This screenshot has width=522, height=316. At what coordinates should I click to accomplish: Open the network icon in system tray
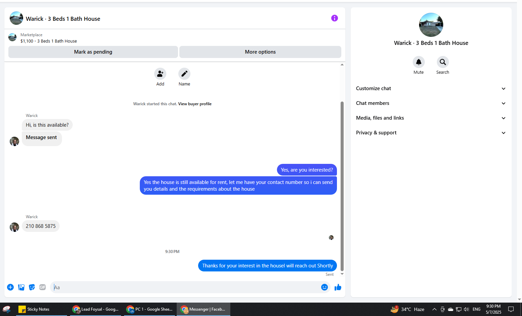(458, 309)
